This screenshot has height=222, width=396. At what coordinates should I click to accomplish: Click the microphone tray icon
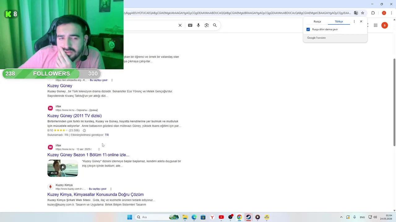[355, 217]
